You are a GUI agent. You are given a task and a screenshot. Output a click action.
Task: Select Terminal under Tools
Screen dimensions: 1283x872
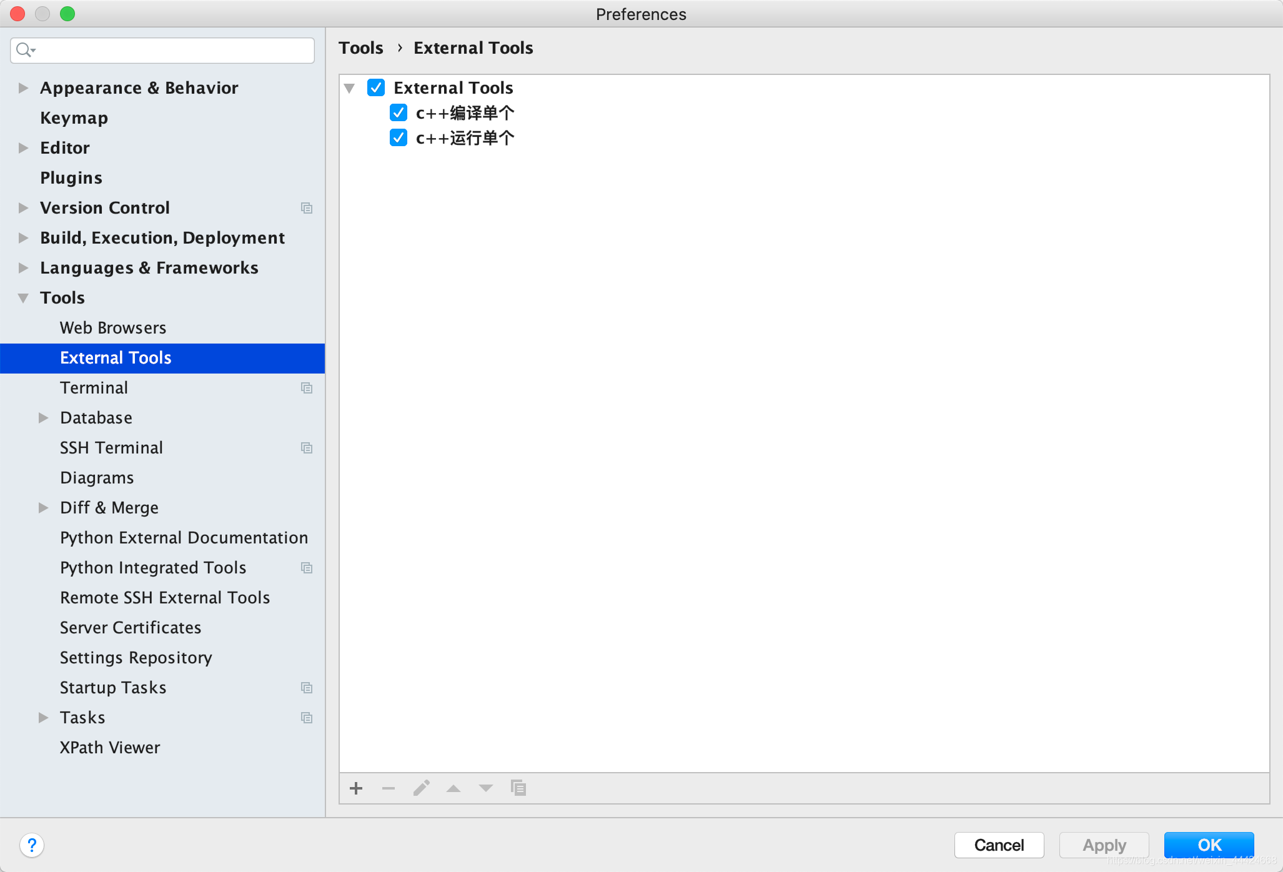point(94,388)
